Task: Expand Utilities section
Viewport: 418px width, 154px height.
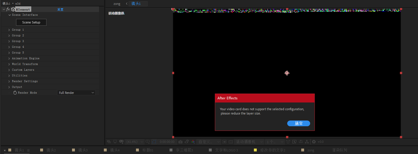Action: tap(9, 75)
